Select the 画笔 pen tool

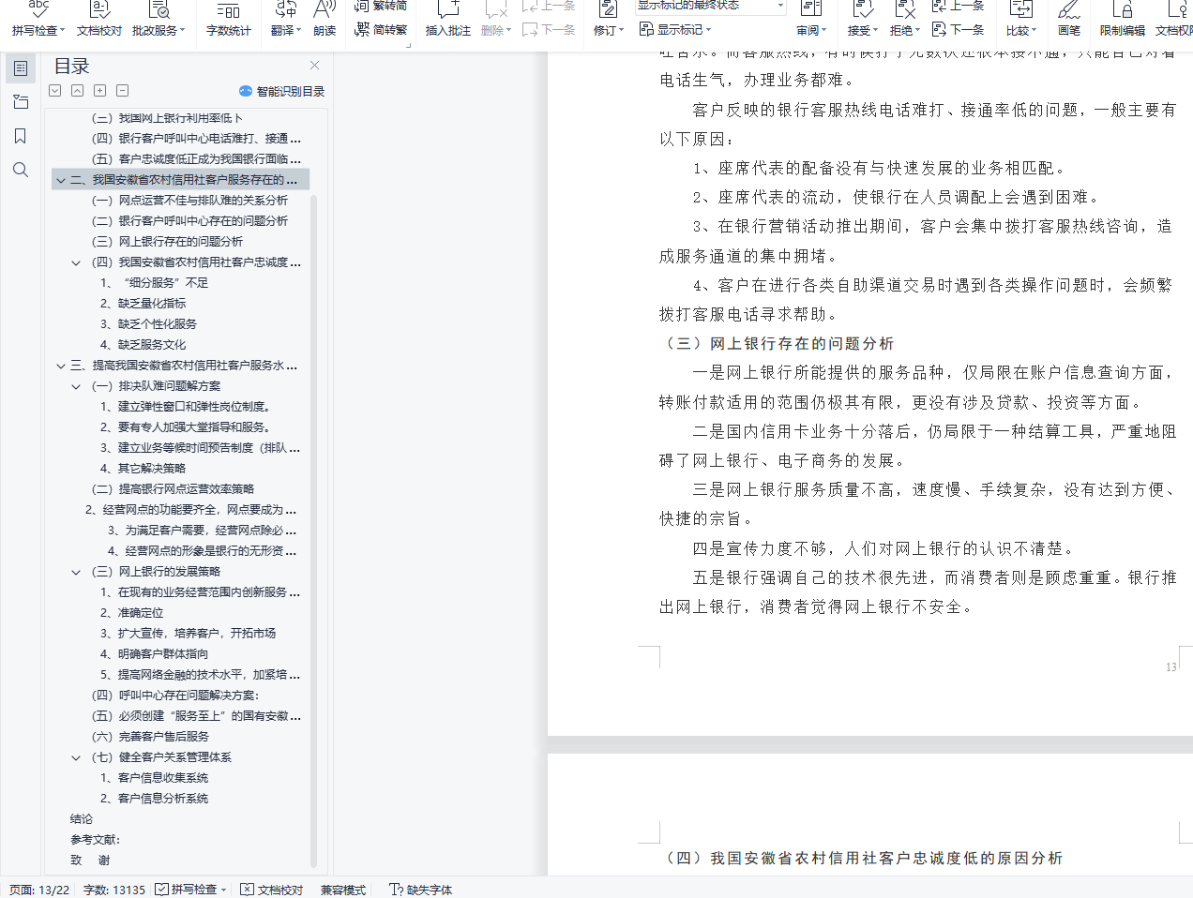pyautogui.click(x=1069, y=19)
